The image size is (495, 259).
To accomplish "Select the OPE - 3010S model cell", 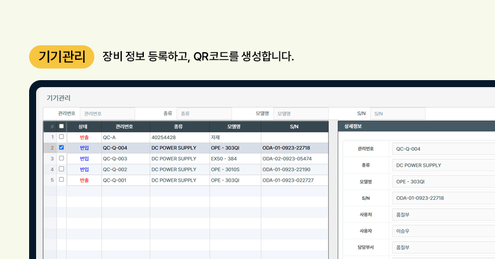I will click(235, 170).
